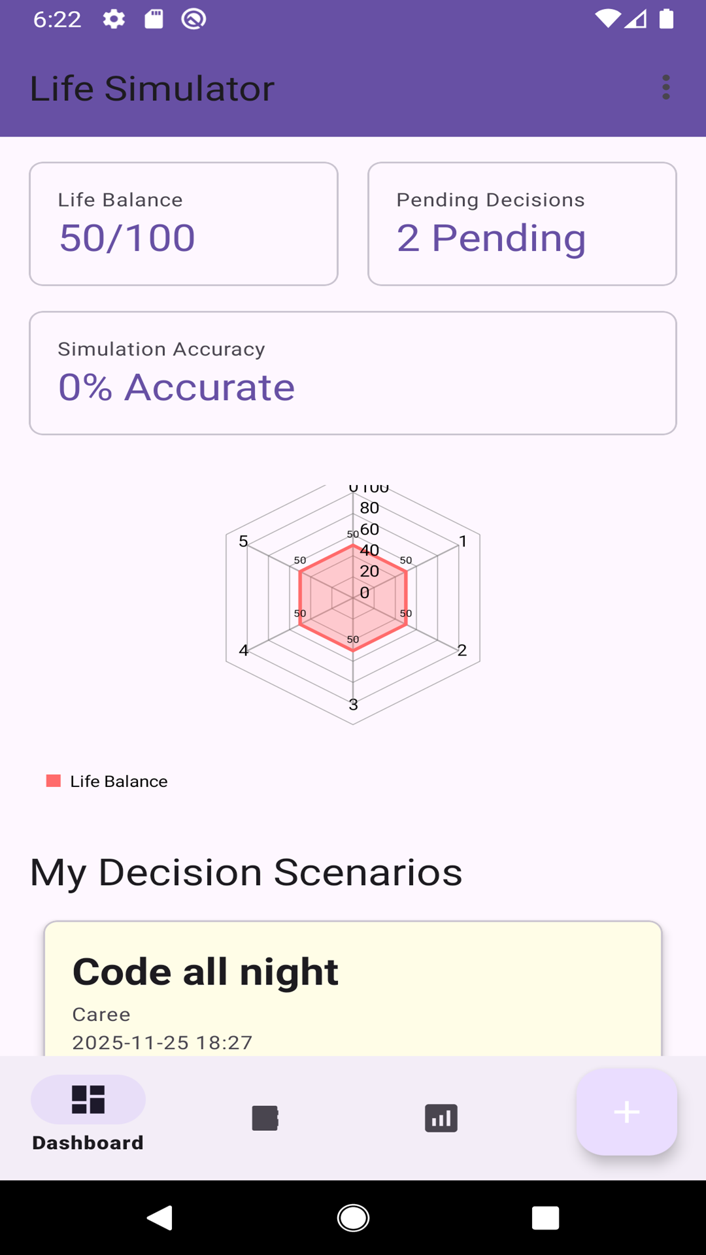Open the bar chart analytics tab
Image resolution: width=706 pixels, height=1255 pixels.
click(441, 1118)
